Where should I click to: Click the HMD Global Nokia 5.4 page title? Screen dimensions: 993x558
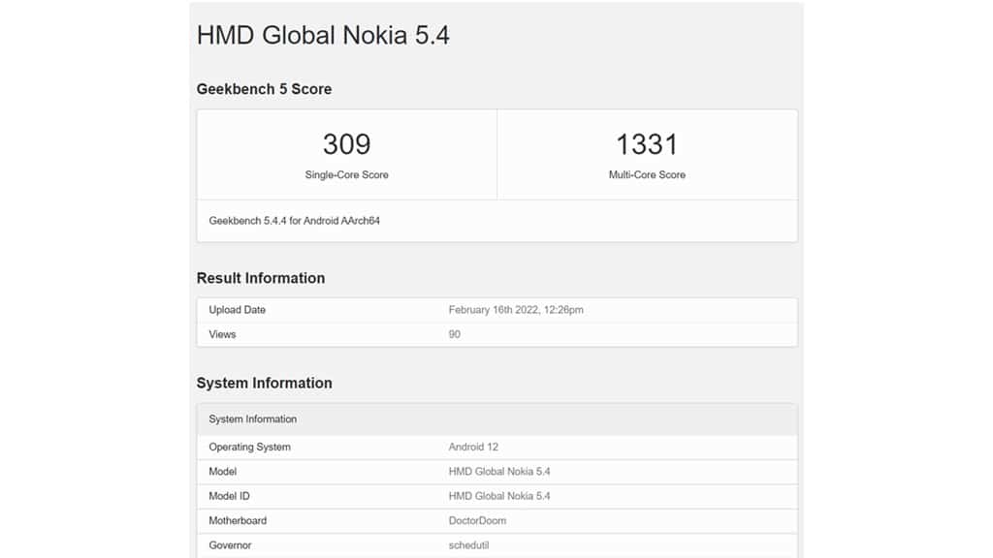point(323,36)
